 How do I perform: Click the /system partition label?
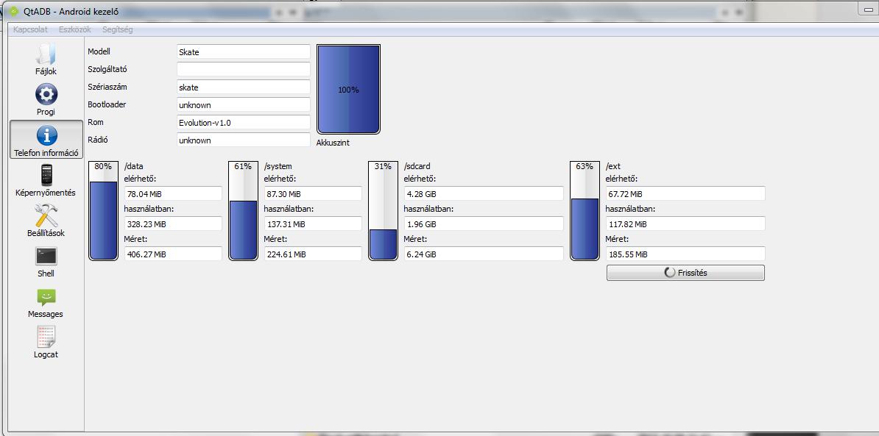point(278,166)
